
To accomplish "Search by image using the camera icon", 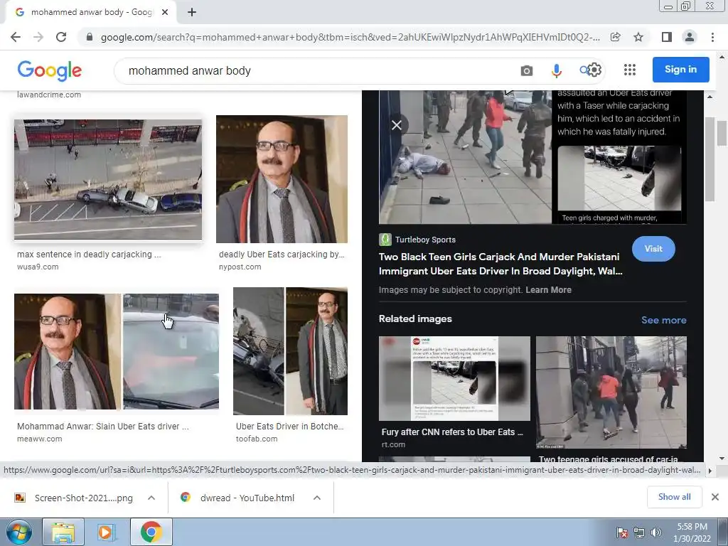I will pyautogui.click(x=527, y=70).
